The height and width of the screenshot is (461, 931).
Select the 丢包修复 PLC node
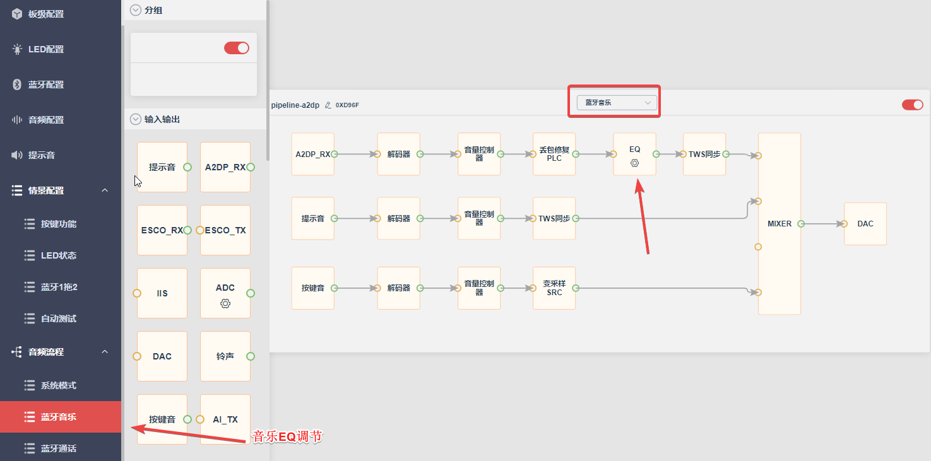554,154
